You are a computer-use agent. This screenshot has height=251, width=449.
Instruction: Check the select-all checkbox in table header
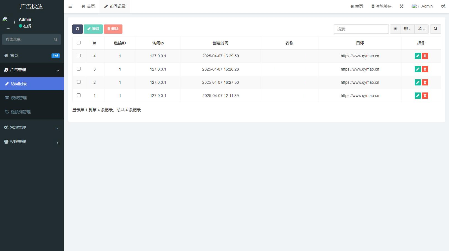click(x=79, y=43)
